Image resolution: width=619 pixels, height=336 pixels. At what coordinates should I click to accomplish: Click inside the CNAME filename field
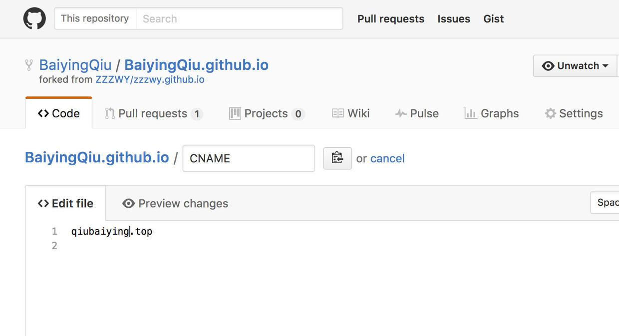point(248,158)
